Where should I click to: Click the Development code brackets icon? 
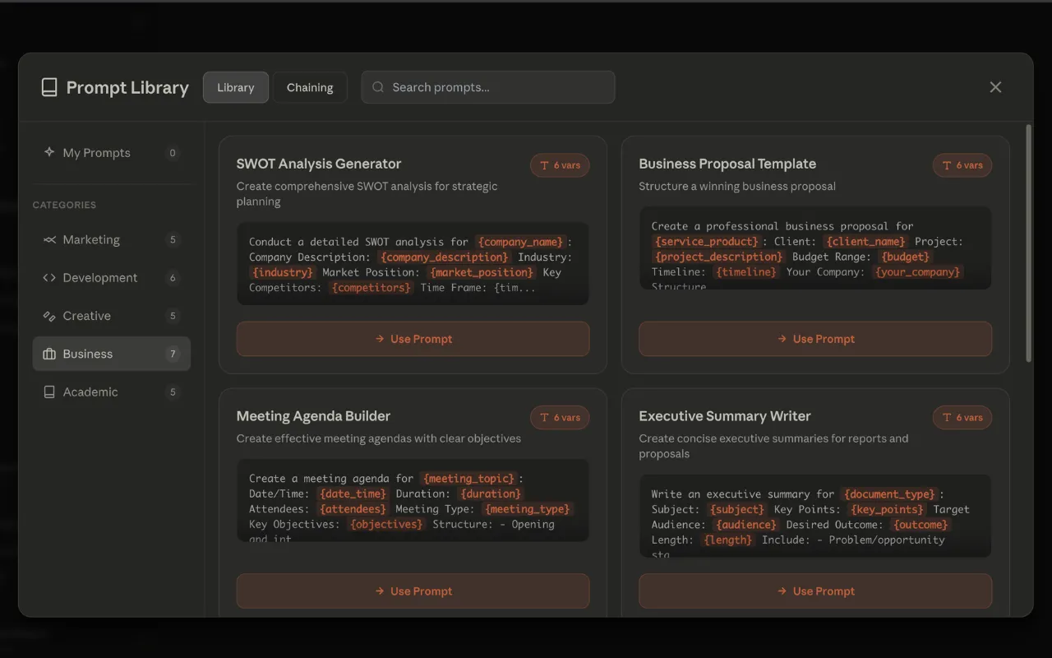click(49, 278)
